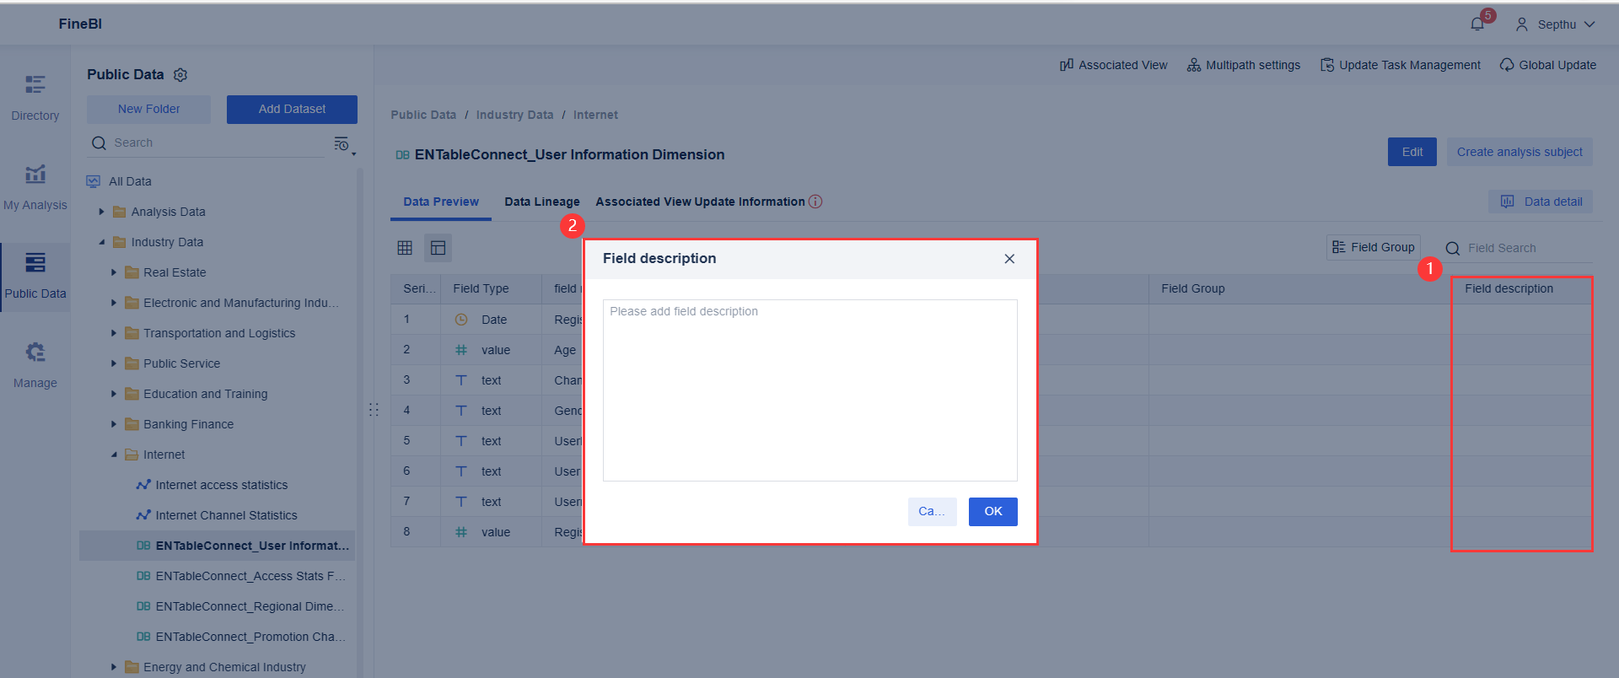Switch to Data Lineage tab
The height and width of the screenshot is (678, 1619).
tap(542, 202)
